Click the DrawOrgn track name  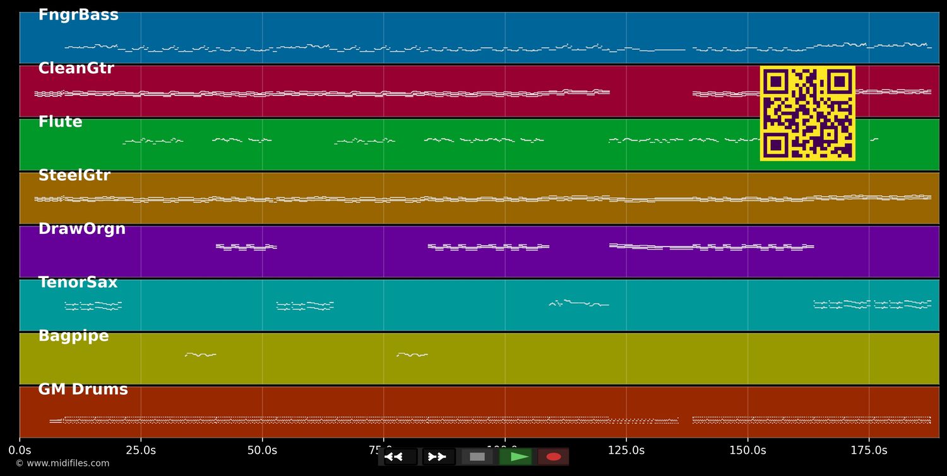tap(81, 229)
